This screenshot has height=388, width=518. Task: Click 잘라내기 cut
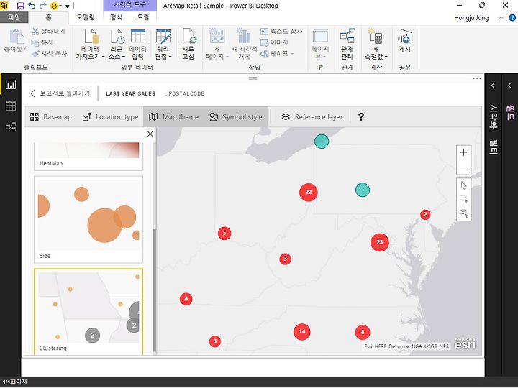48,32
